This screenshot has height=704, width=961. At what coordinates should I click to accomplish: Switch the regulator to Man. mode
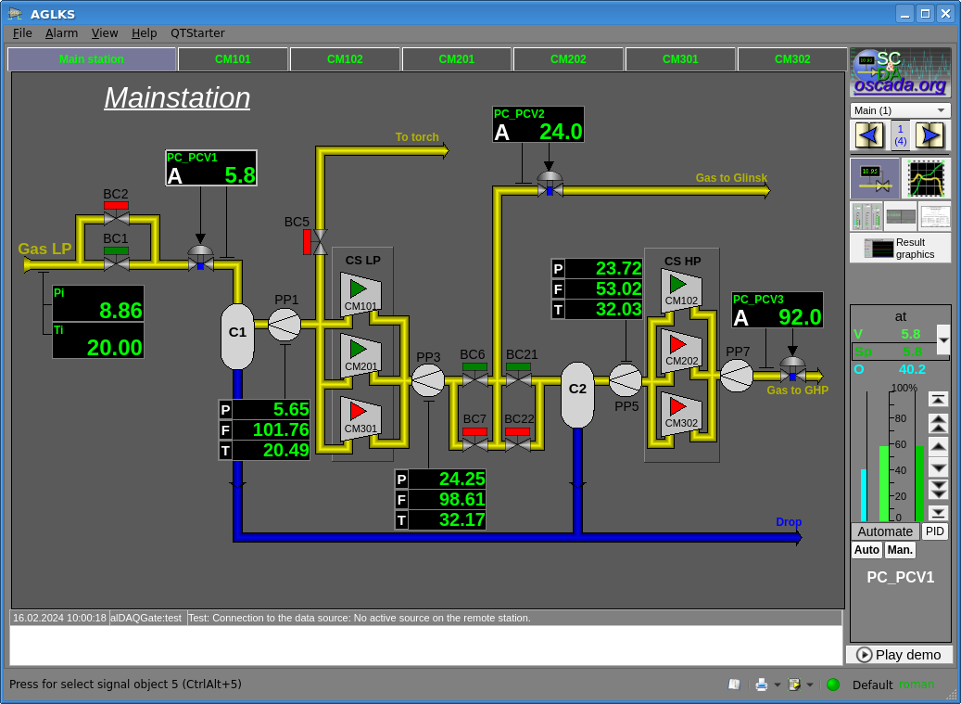pyautogui.click(x=900, y=550)
